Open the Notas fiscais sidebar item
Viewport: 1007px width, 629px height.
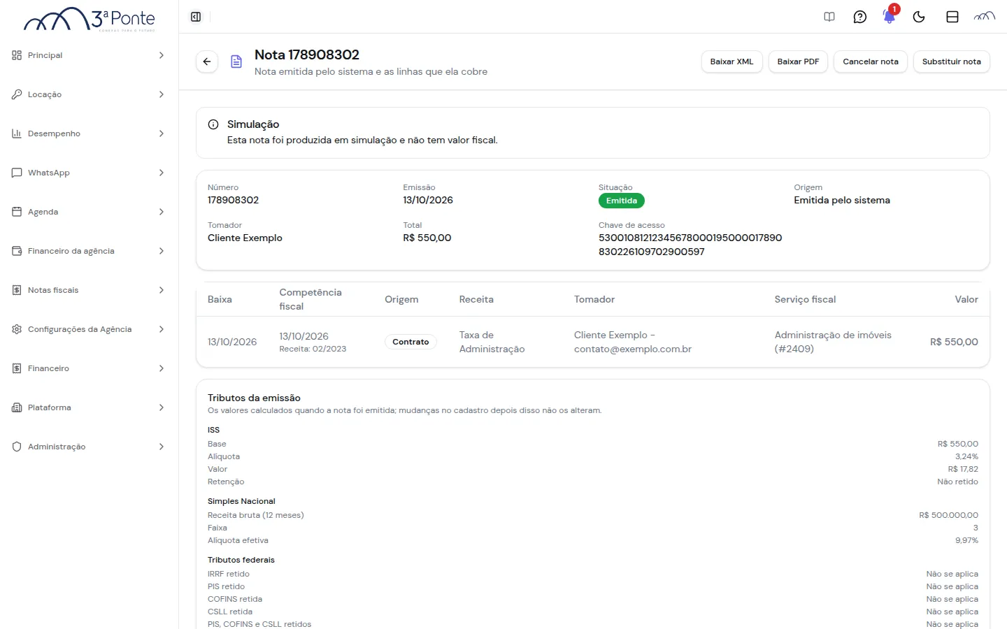(x=89, y=290)
